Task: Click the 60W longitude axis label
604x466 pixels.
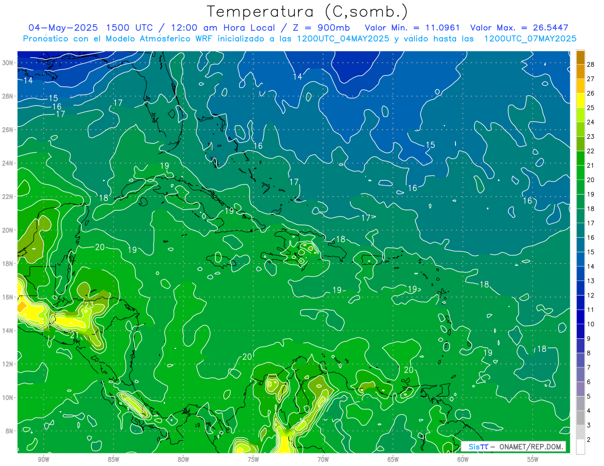Action: (x=463, y=459)
